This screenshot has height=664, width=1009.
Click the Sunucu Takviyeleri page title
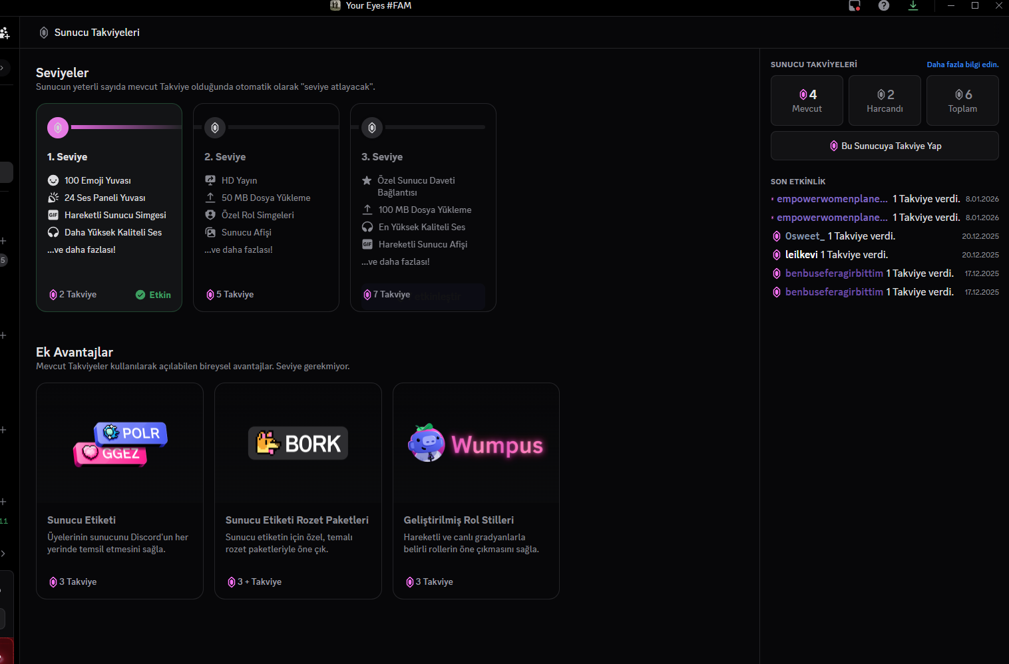pyautogui.click(x=97, y=33)
